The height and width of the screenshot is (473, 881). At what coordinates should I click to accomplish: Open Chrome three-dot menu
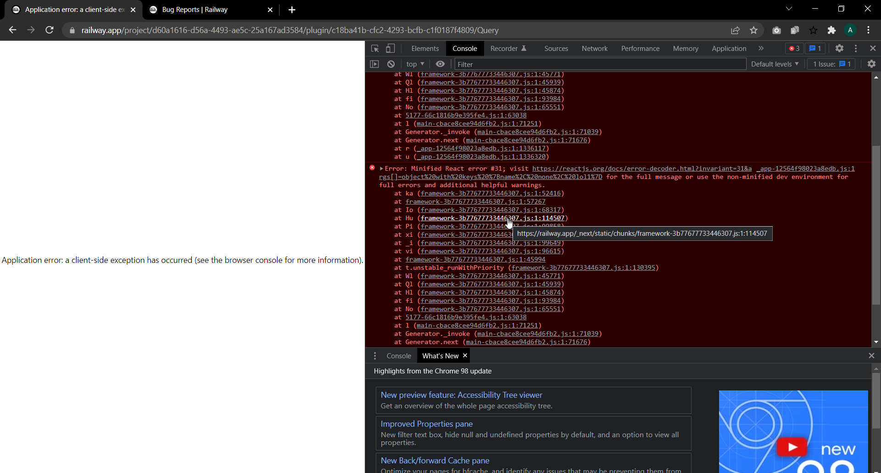tap(869, 30)
